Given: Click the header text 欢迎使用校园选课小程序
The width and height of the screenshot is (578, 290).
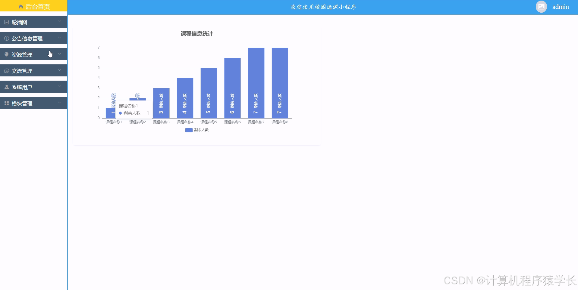Looking at the screenshot, I should (x=323, y=7).
